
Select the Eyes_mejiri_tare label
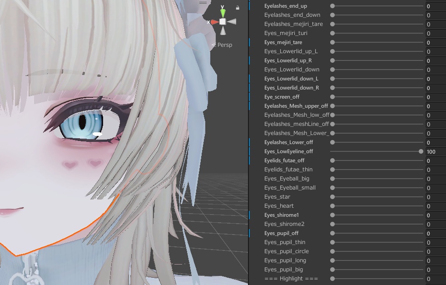click(283, 42)
